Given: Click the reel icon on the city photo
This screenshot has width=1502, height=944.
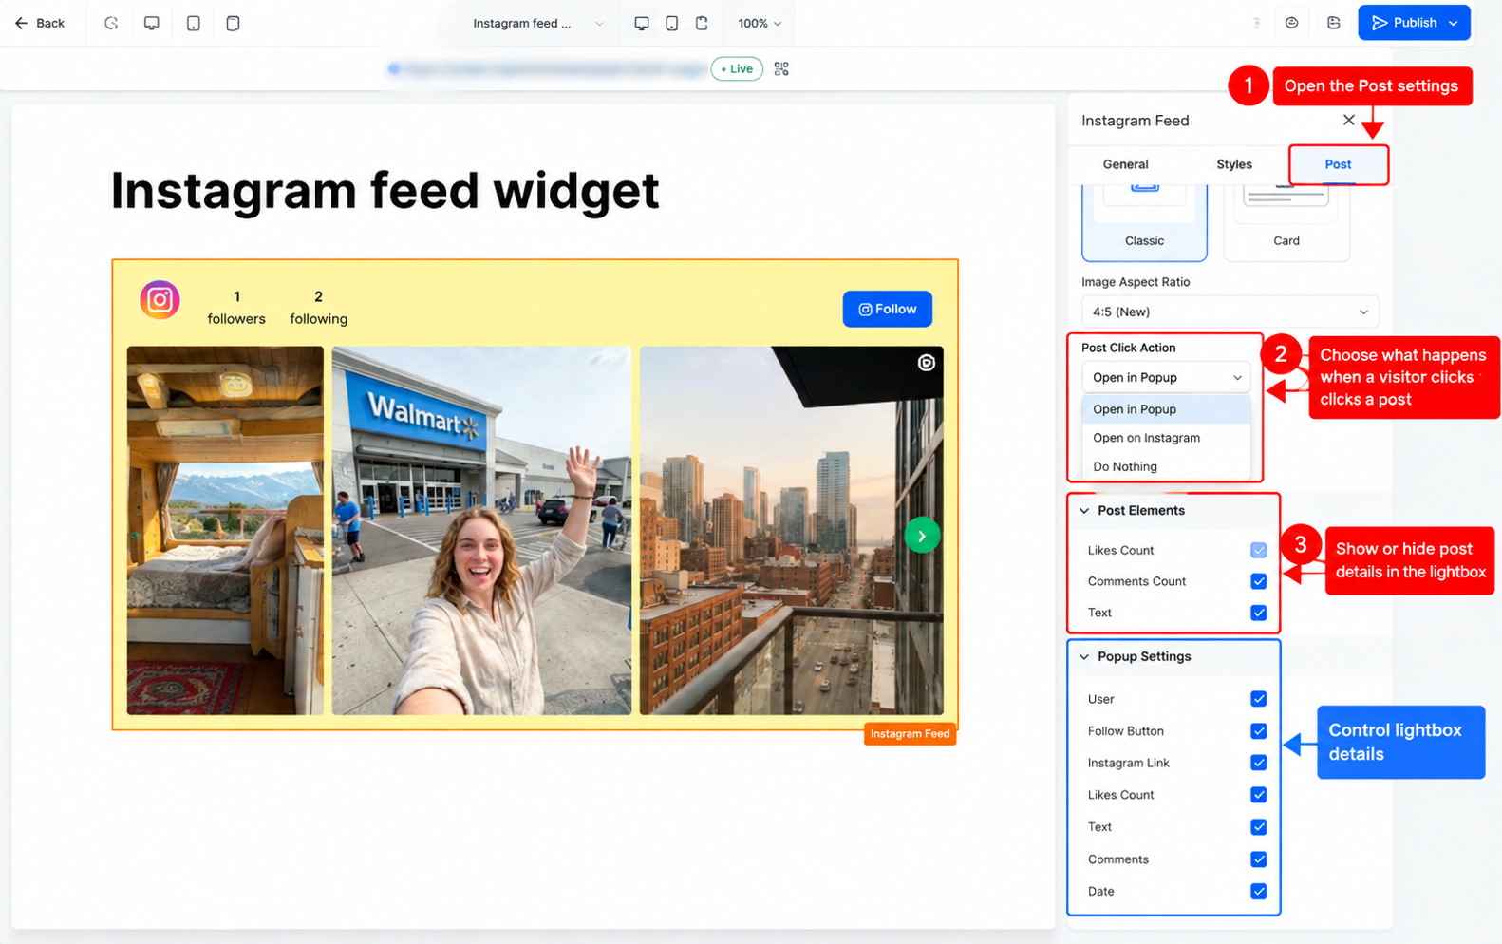Looking at the screenshot, I should (927, 363).
